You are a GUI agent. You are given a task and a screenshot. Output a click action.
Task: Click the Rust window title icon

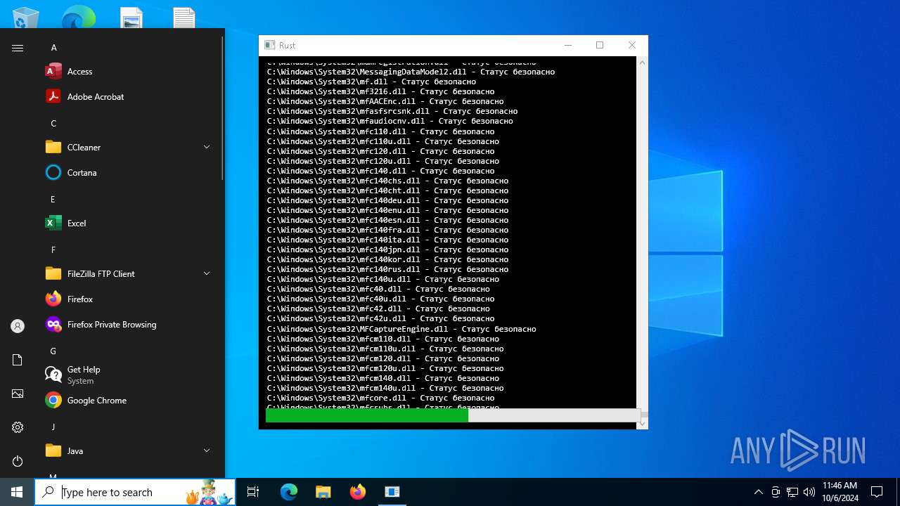coord(269,45)
